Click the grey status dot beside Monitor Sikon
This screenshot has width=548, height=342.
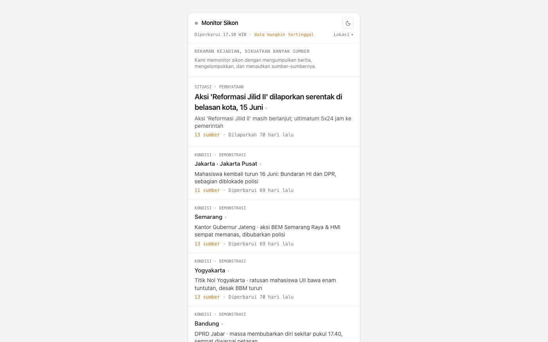(x=196, y=23)
